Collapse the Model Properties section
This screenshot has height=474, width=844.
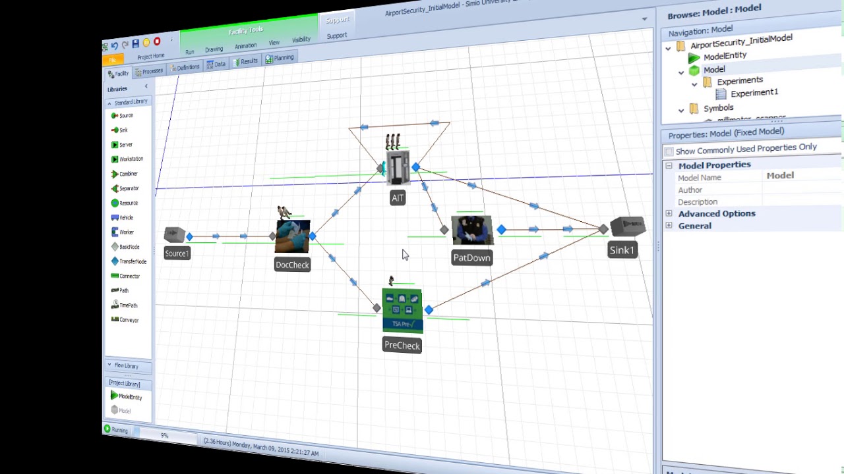669,166
